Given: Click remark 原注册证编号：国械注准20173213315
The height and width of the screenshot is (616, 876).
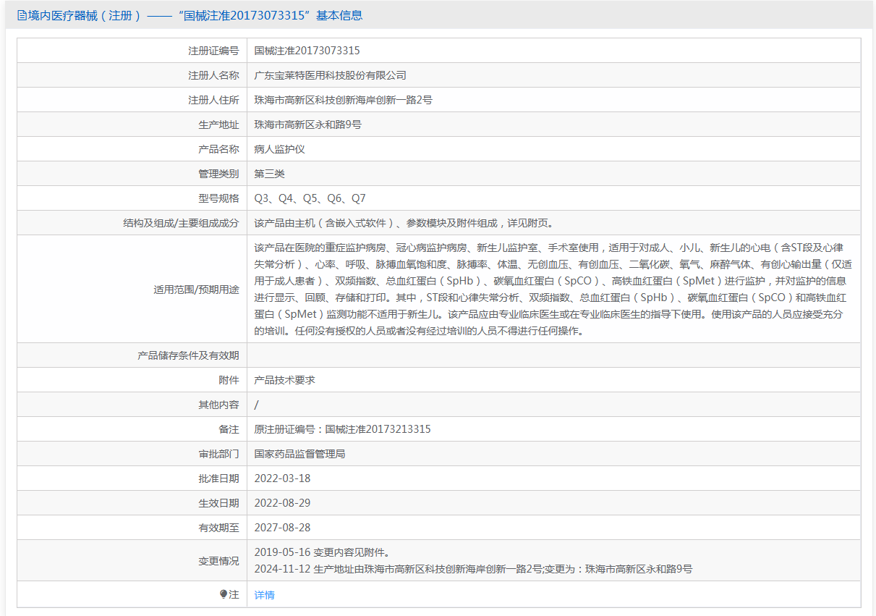Looking at the screenshot, I should coord(343,429).
